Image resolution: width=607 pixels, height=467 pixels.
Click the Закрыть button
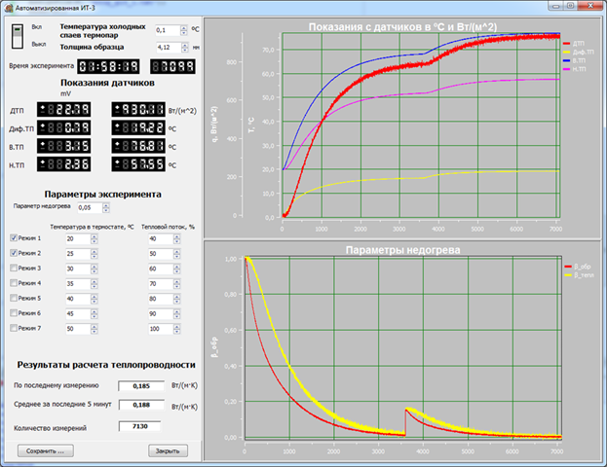pos(168,450)
